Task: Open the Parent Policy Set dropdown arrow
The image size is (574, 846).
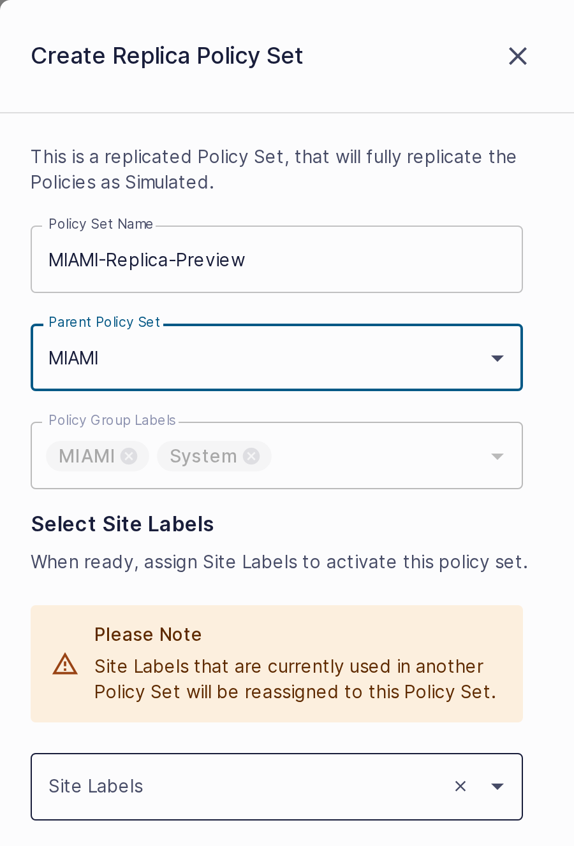Action: click(497, 358)
